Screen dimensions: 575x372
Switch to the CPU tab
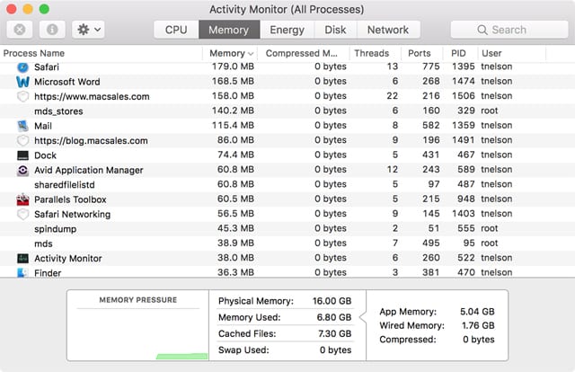(176, 30)
